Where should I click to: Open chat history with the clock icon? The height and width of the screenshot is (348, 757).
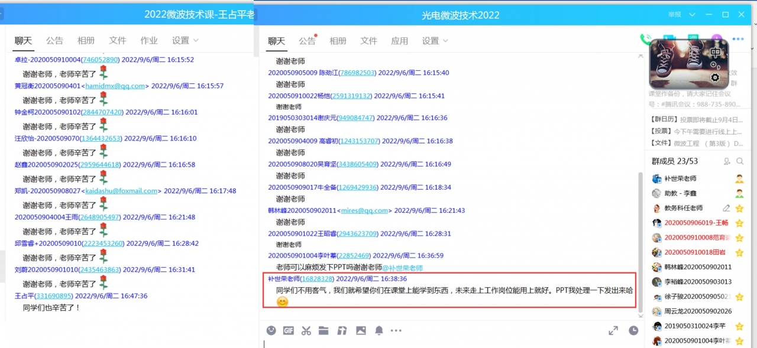(x=633, y=331)
